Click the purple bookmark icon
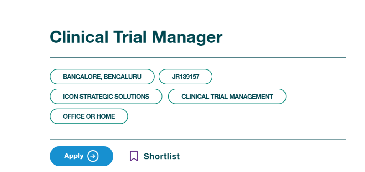The image size is (365, 172). [x=134, y=156]
